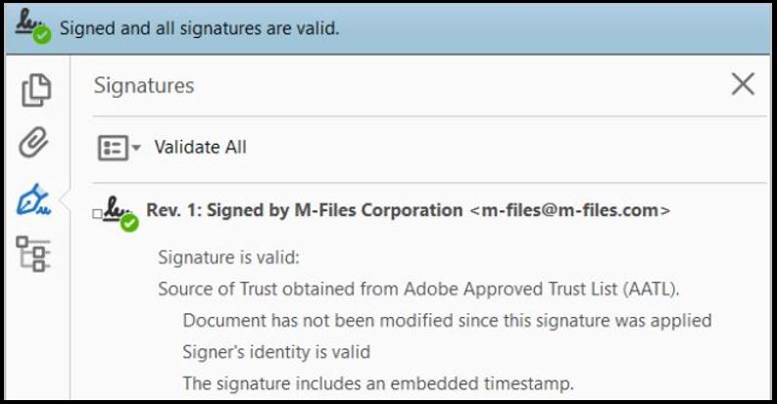The height and width of the screenshot is (404, 777).
Task: Open the Attachments paperclip panel
Action: click(35, 144)
